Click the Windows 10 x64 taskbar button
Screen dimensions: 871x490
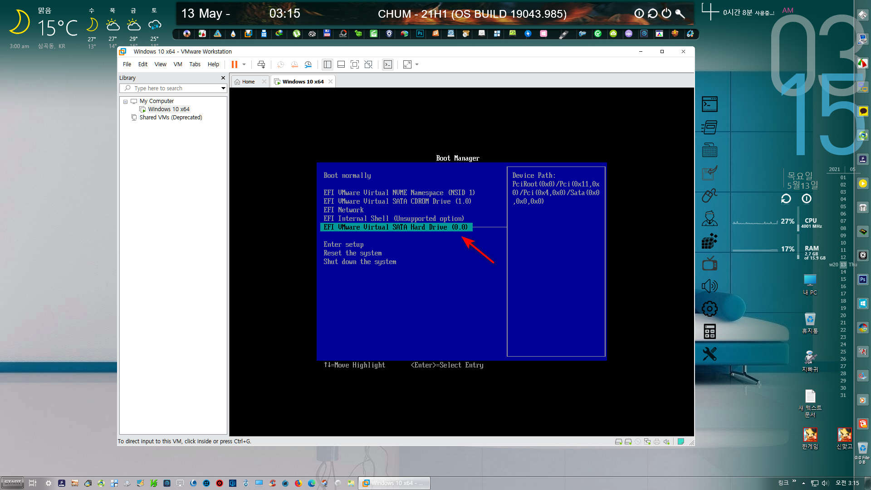click(394, 483)
